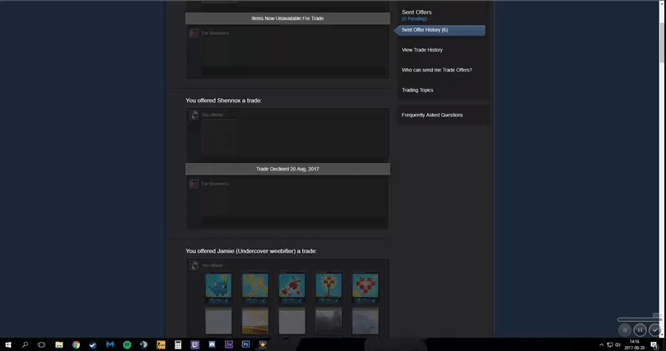Click 'You offered Jamie (Undercover weebifier)' heading
The image size is (666, 351).
[x=251, y=251]
